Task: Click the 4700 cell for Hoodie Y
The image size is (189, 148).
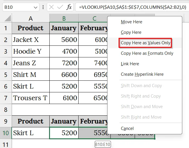Action: click(64, 52)
